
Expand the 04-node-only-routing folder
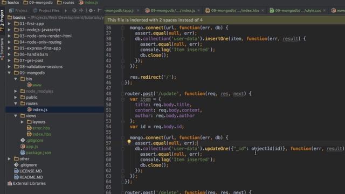click(x=9, y=42)
